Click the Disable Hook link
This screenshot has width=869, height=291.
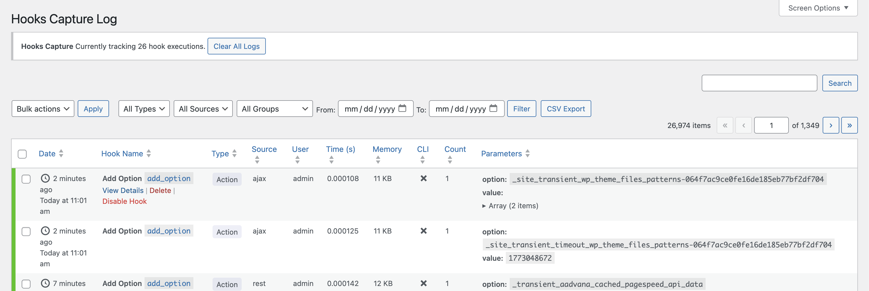click(125, 202)
